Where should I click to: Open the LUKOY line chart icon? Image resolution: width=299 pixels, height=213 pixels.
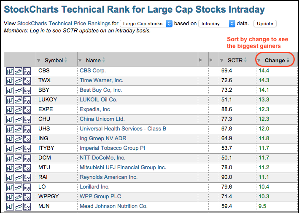(19, 100)
